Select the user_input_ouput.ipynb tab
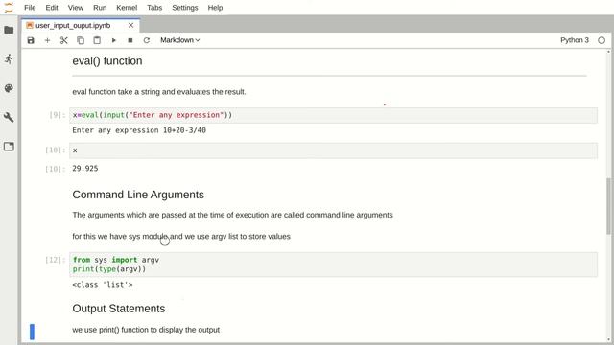The width and height of the screenshot is (614, 345). [81, 26]
